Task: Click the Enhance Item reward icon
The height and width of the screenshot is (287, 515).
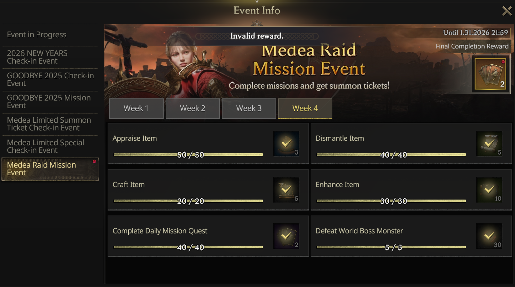Action: pos(489,190)
